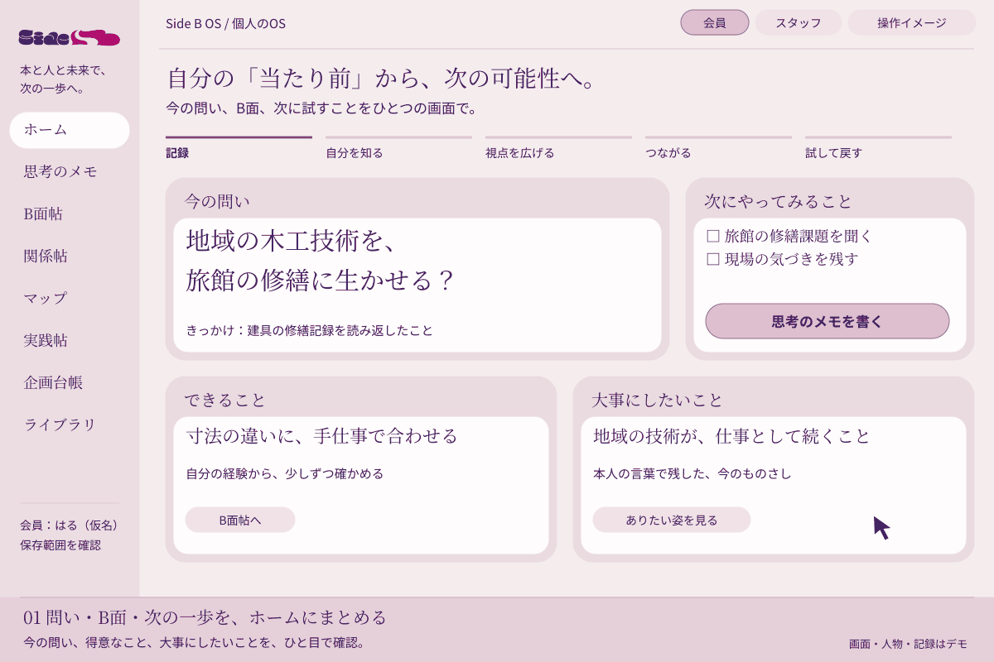The height and width of the screenshot is (662, 994).
Task: Click the headline 自分の「当たり前」から、次の可能性へ。
Action: [381, 79]
